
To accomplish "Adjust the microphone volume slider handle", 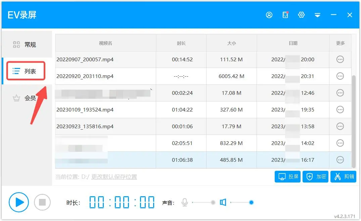I will click(x=213, y=202).
